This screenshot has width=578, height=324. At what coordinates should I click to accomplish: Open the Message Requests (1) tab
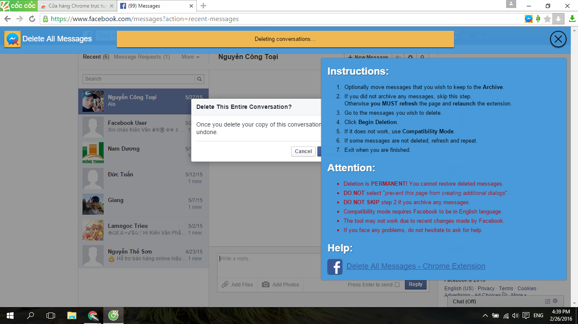142,57
